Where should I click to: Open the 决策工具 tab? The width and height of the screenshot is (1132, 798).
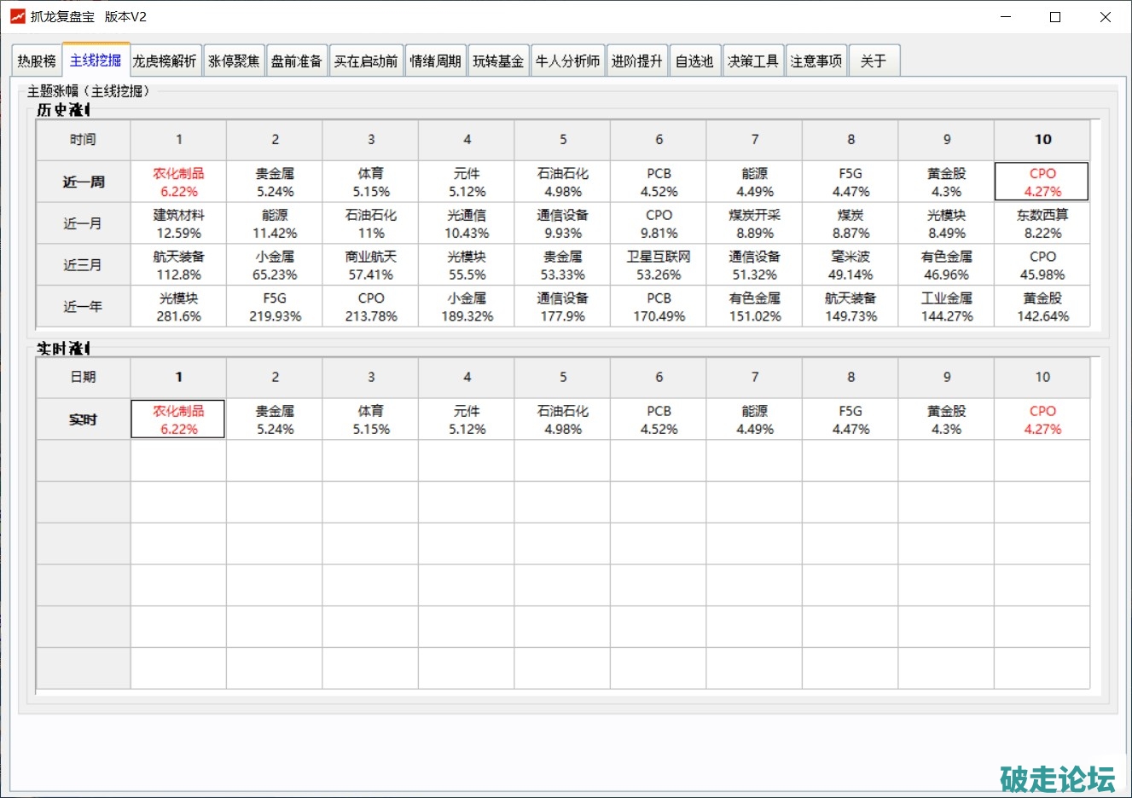pos(752,61)
